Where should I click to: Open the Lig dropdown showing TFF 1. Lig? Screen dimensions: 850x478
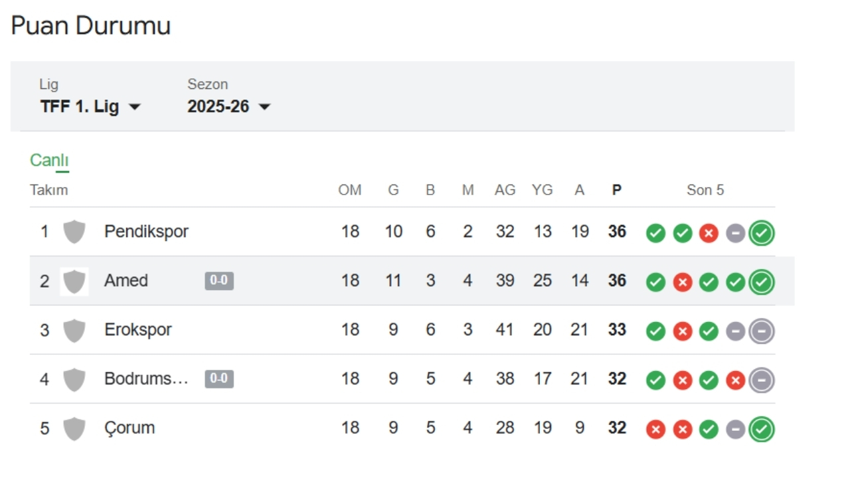tap(90, 106)
